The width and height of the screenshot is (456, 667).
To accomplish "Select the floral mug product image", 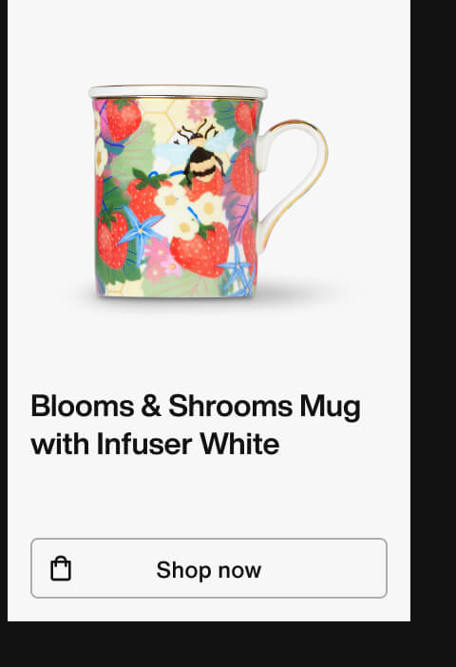I will 208,191.
